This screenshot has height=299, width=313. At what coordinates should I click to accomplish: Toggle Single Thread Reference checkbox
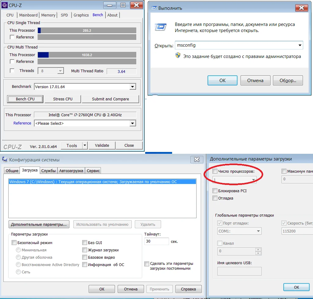(x=12, y=37)
